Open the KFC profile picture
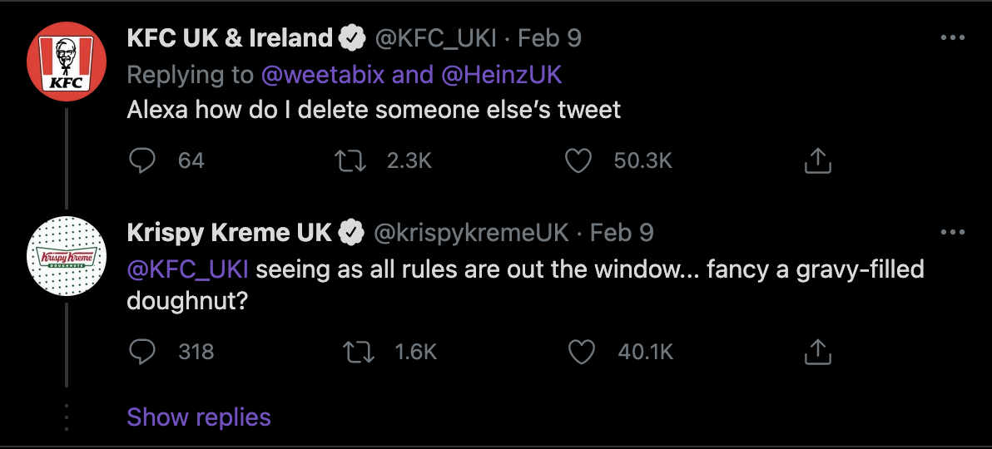Viewport: 992px width, 449px height. point(67,61)
